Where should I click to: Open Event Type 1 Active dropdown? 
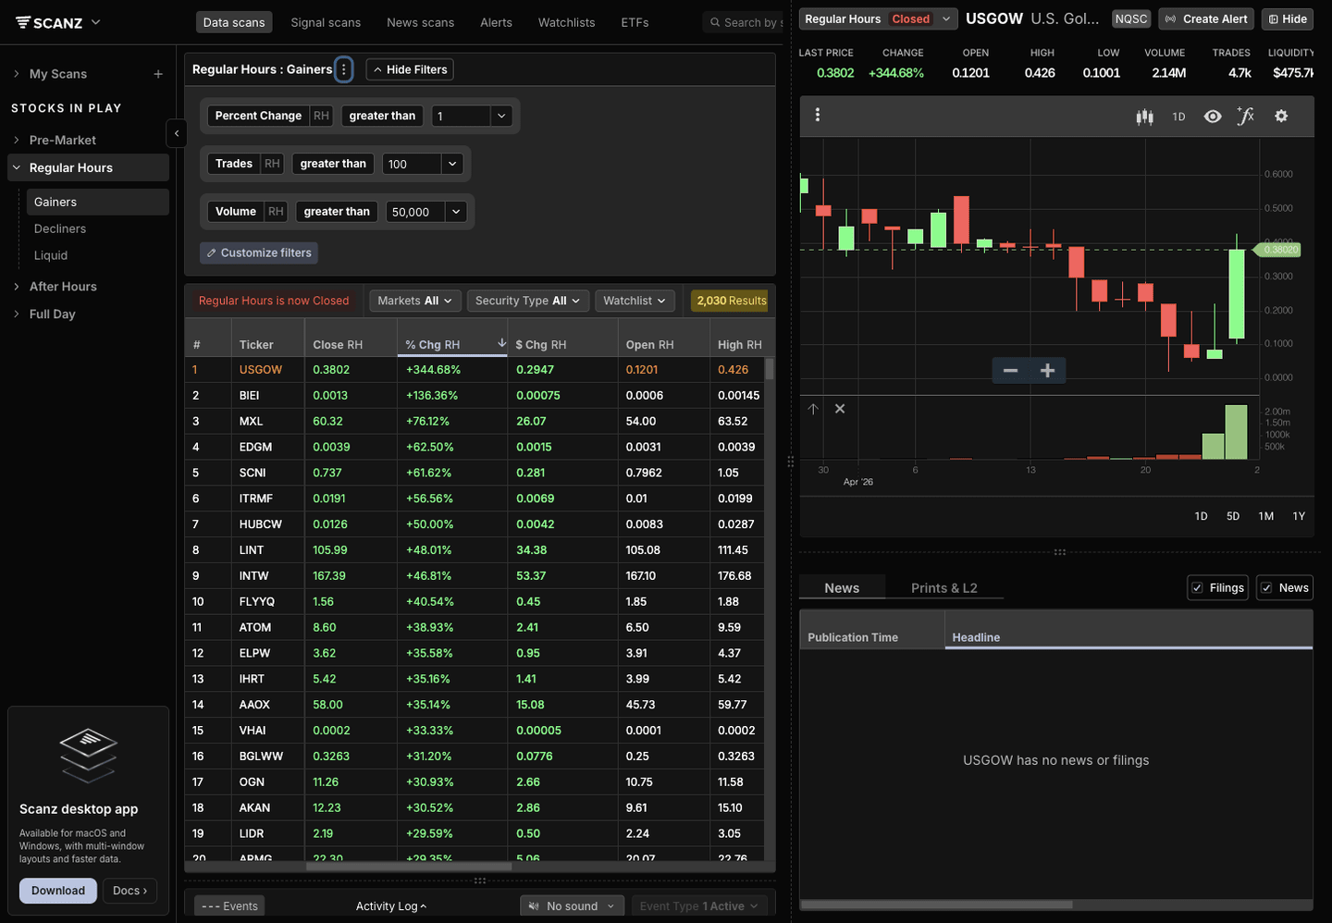click(x=698, y=906)
